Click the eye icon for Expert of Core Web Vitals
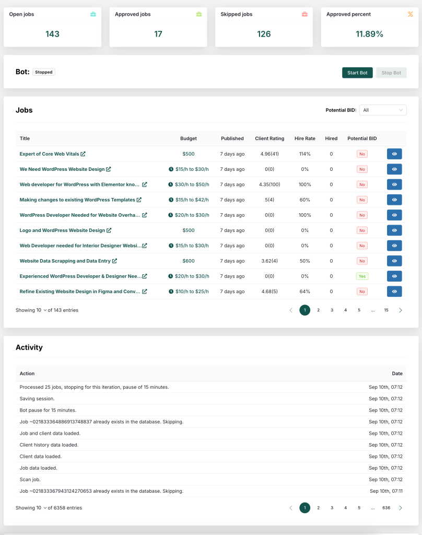Viewport: 422px width, 535px height. tap(394, 154)
